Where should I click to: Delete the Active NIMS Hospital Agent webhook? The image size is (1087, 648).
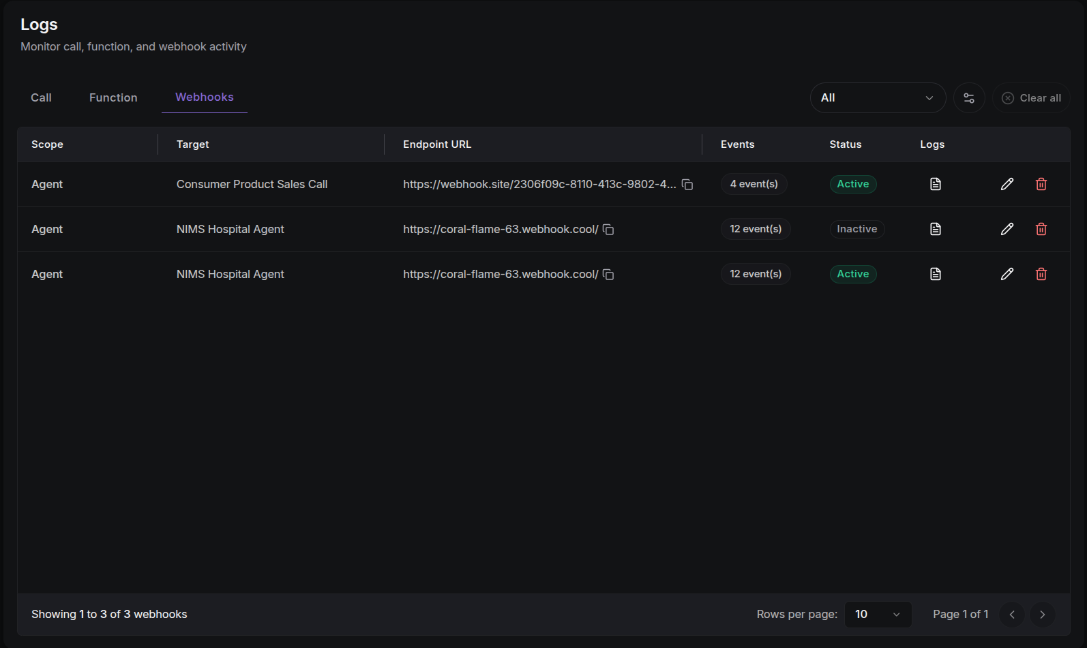(1041, 274)
